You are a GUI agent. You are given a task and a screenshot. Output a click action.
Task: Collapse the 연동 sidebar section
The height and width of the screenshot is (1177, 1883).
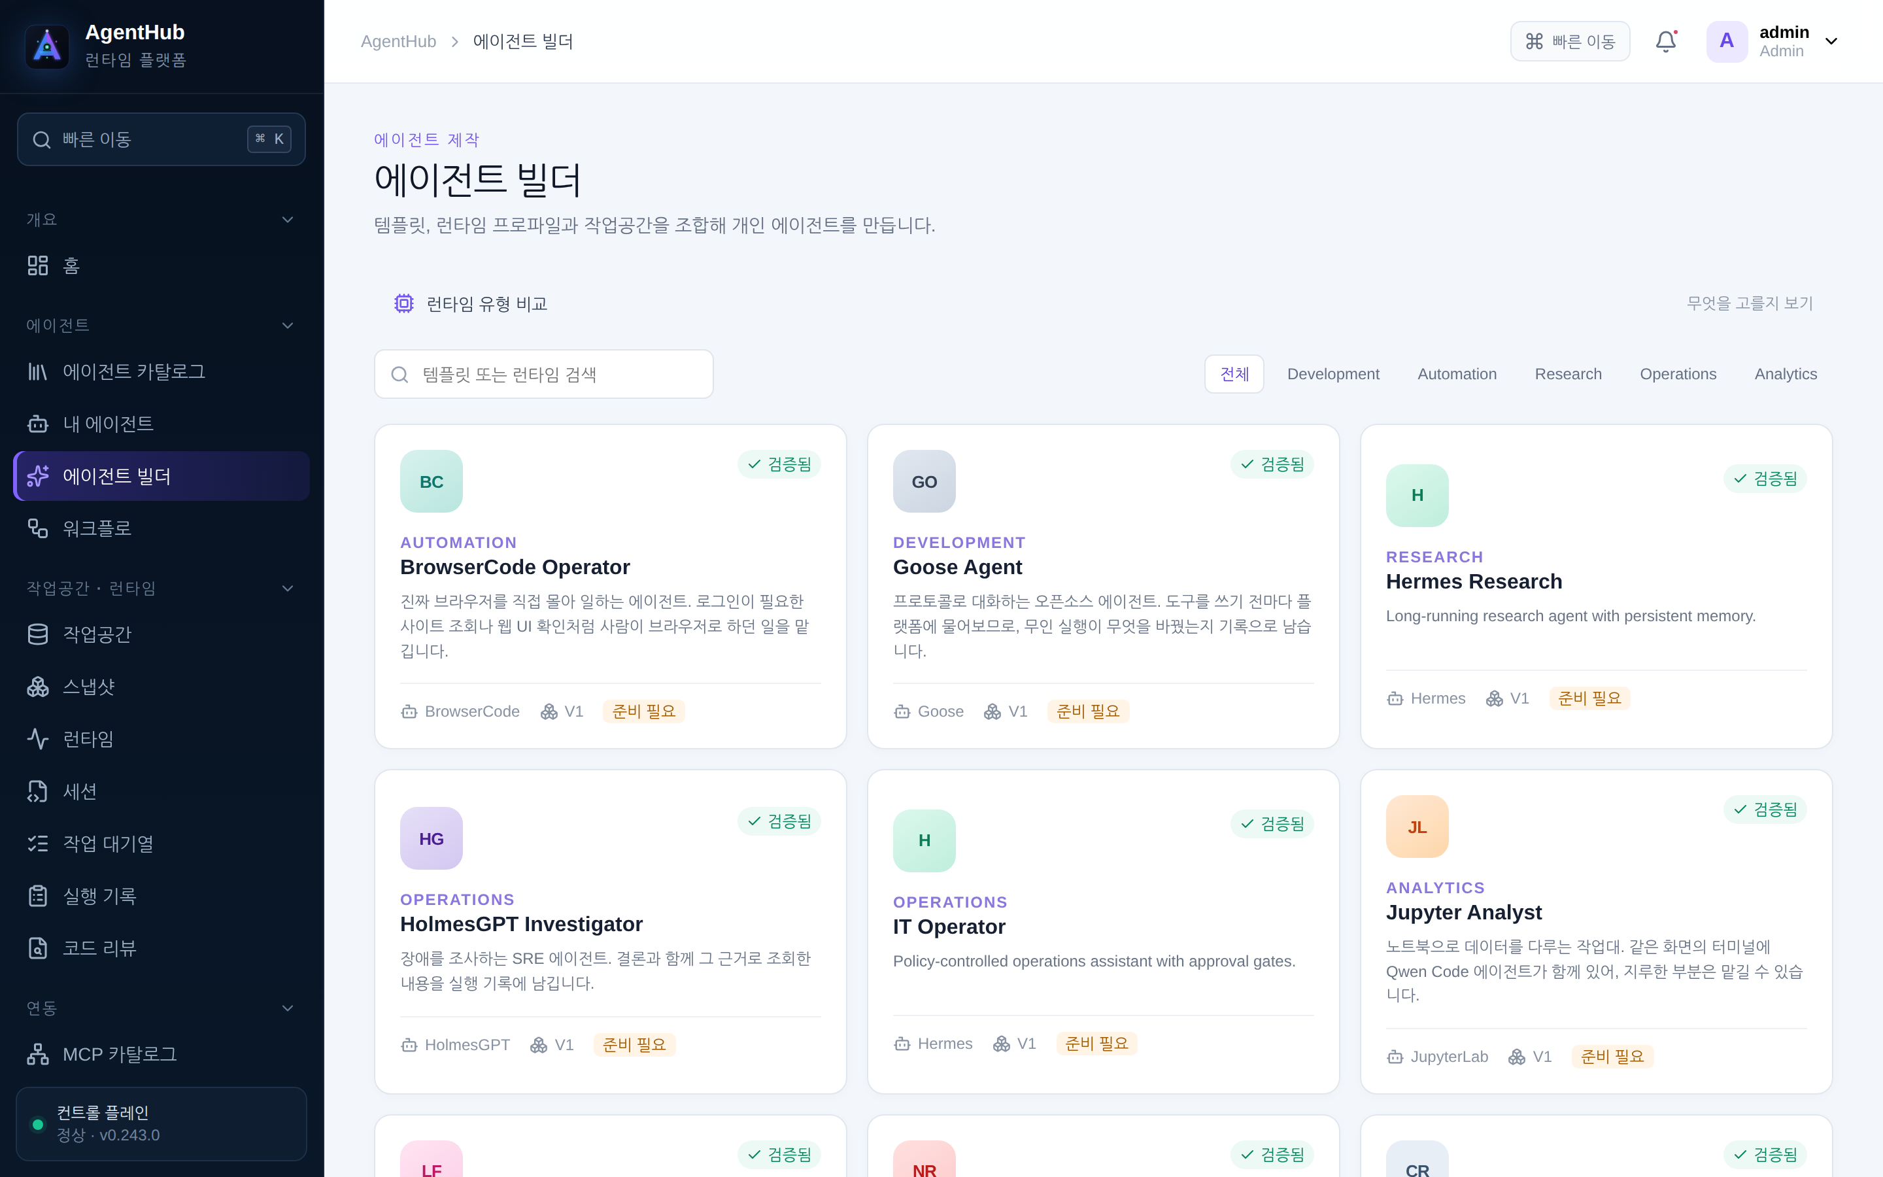tap(288, 1008)
